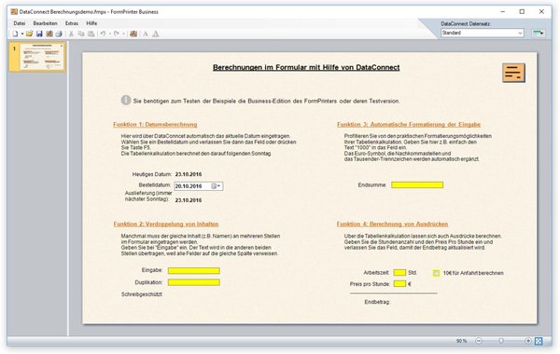Image resolution: width=560 pixels, height=354 pixels.
Task: Open the Extras menu
Action: coord(72,23)
